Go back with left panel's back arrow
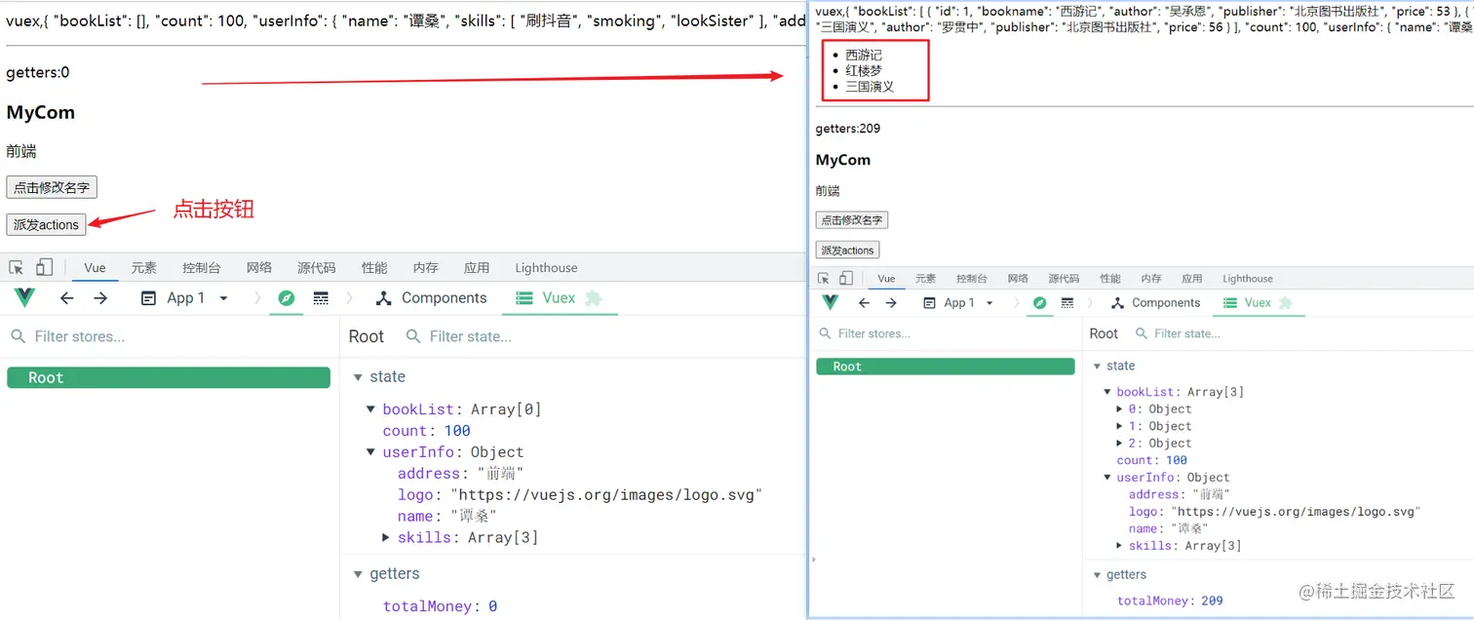The image size is (1474, 620). pos(66,298)
